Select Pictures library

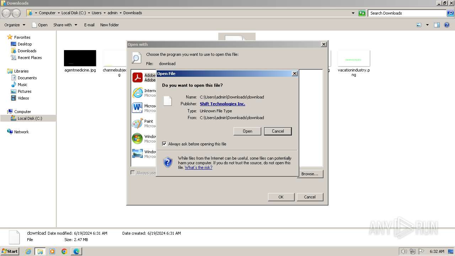pyautogui.click(x=25, y=91)
